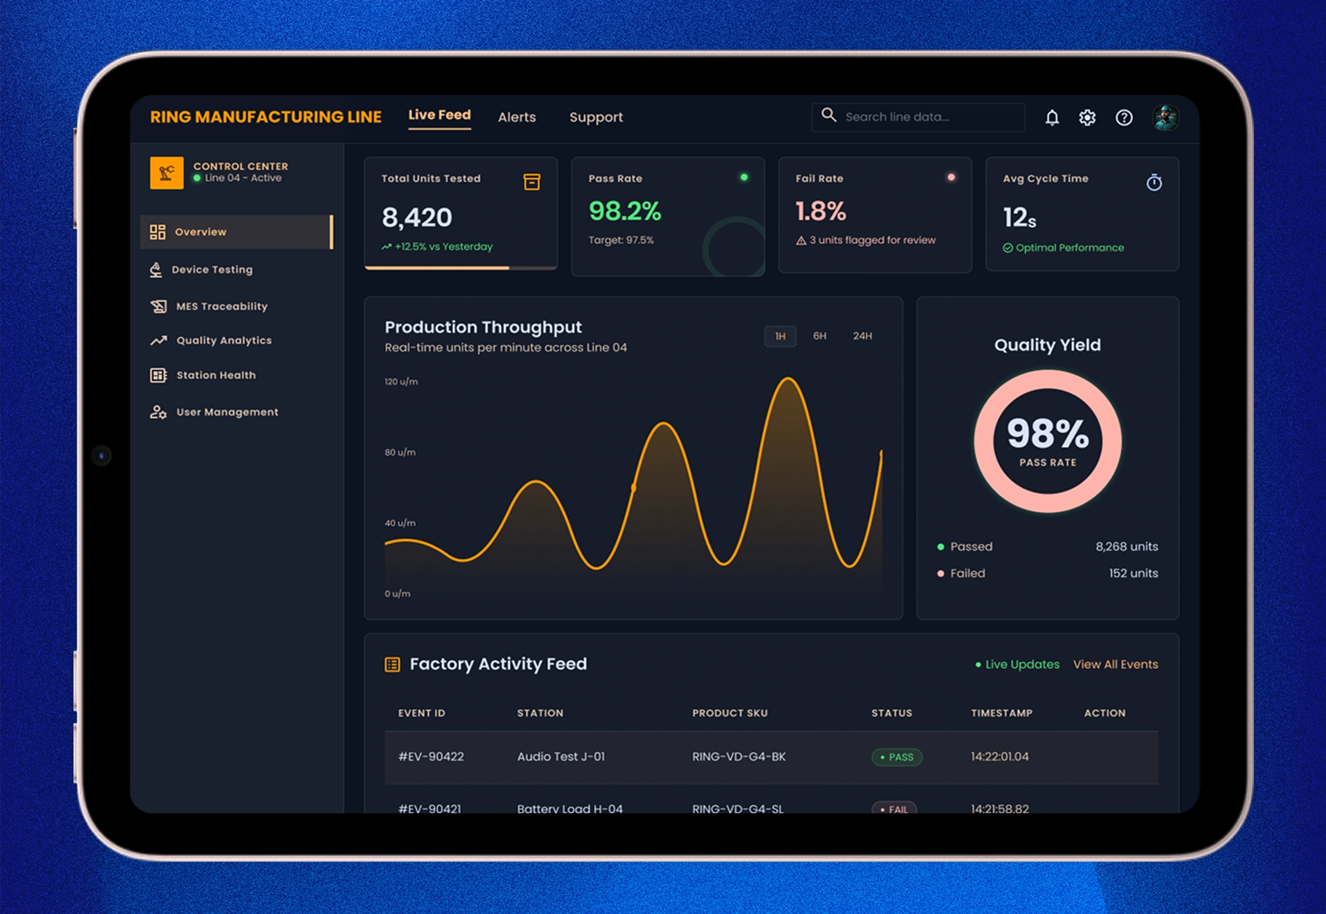This screenshot has height=914, width=1326.
Task: Click the STATUS column header
Action: (x=891, y=713)
